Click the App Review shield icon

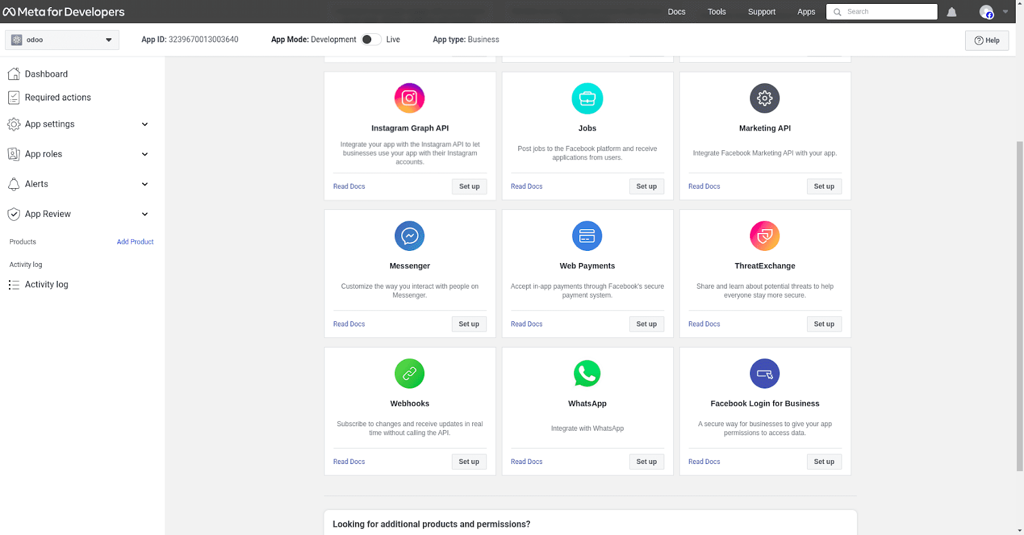click(13, 214)
